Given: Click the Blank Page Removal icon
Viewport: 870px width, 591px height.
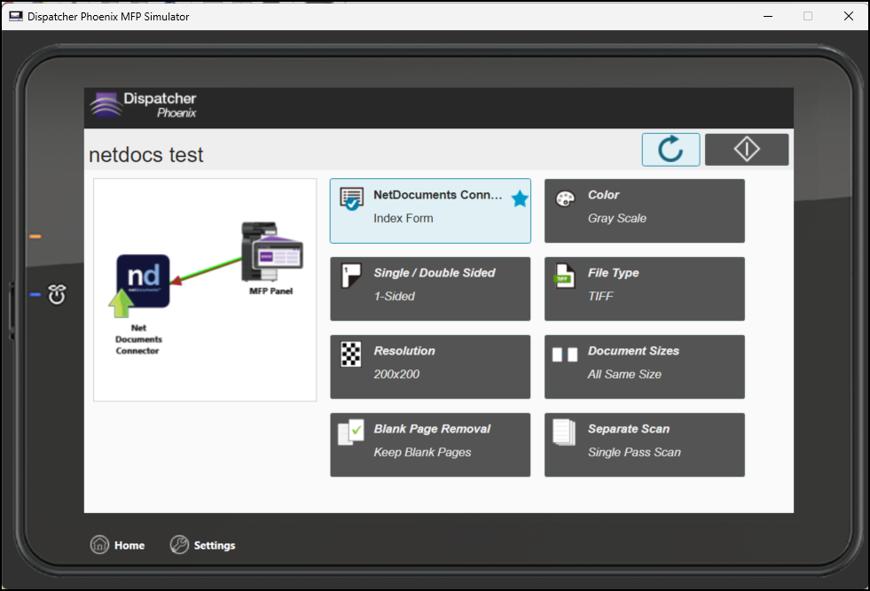Looking at the screenshot, I should point(351,432).
